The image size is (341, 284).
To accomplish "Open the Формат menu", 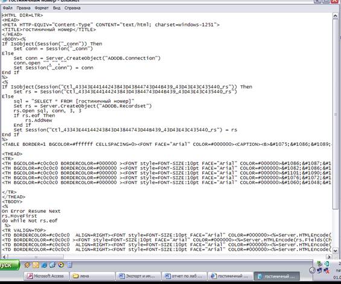I will 41,8.
